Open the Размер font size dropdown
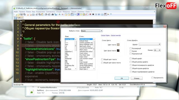Screen dimensions: 179x100 (x=159, y=50)
